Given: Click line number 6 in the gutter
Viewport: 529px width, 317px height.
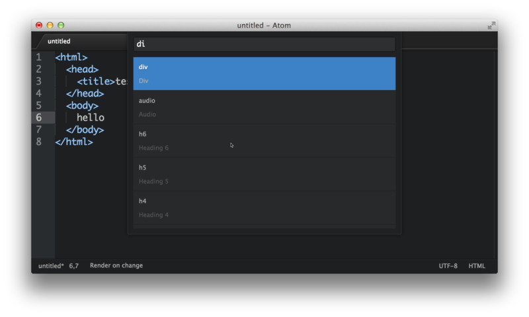Looking at the screenshot, I should tap(39, 118).
